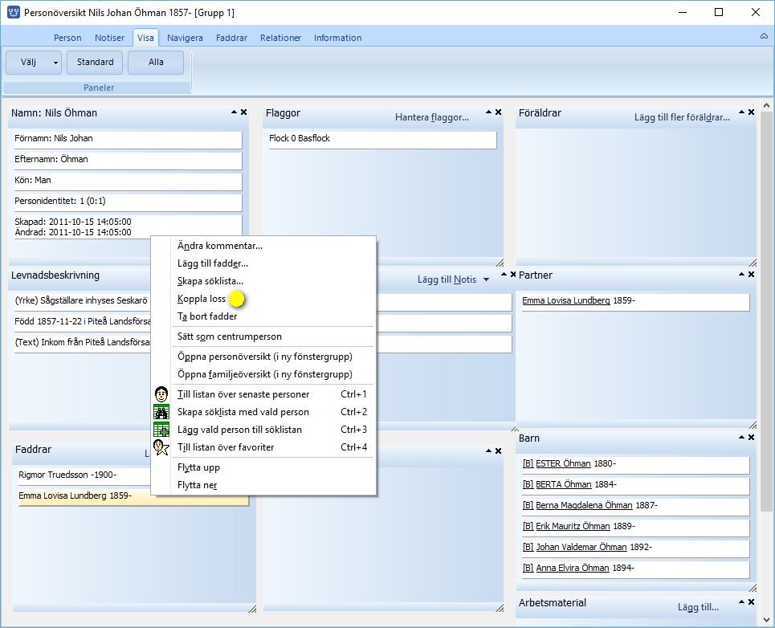775x628 pixels.
Task: Select Emma Lovisa Lundberg in Faddrar list
Action: [133, 496]
